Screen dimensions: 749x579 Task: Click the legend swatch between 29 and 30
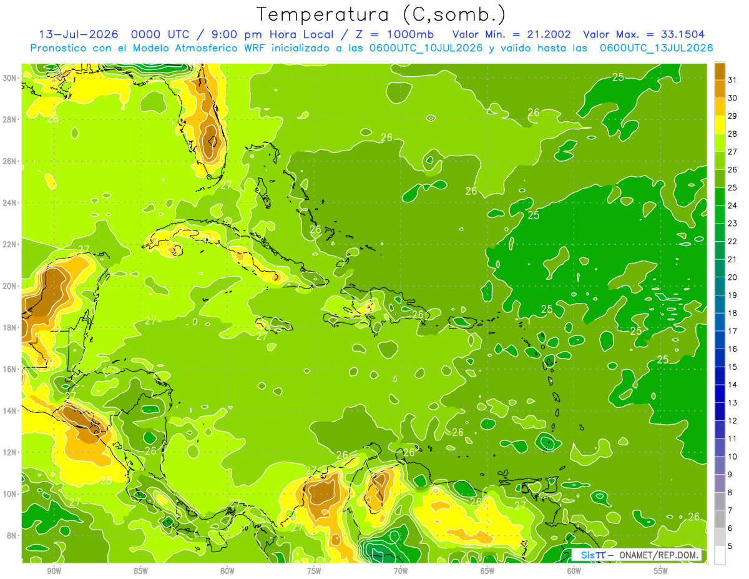720,107
